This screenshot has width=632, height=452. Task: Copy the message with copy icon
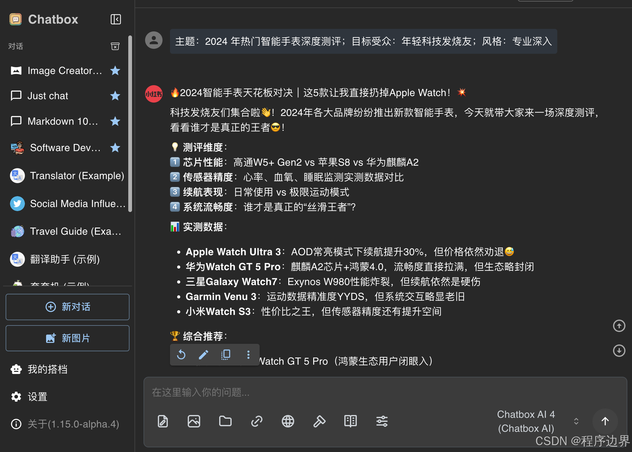[x=226, y=355]
